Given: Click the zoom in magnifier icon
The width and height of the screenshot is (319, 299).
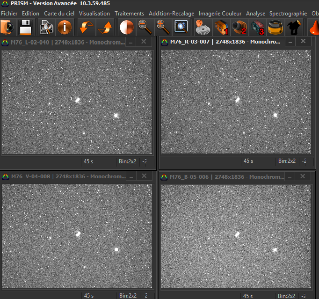Looking at the screenshot, I should point(163,28).
